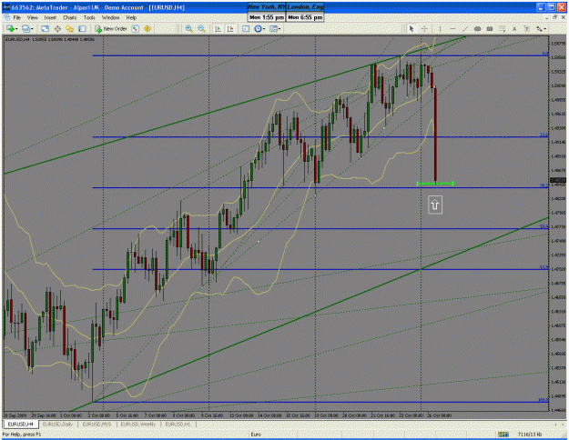The width and height of the screenshot is (569, 440).
Task: Open the Charts menu
Action: (x=70, y=17)
